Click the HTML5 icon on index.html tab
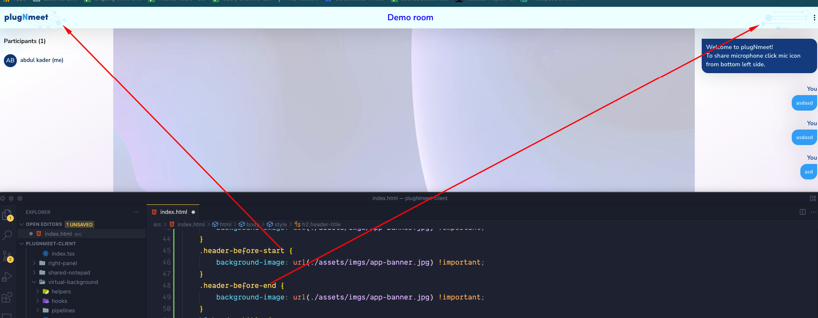The height and width of the screenshot is (318, 818). click(154, 212)
